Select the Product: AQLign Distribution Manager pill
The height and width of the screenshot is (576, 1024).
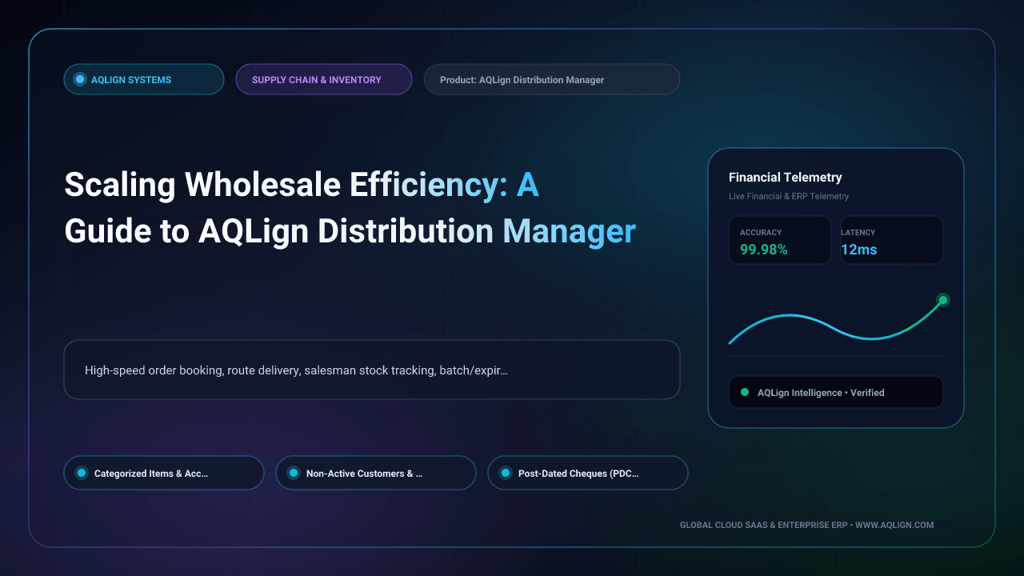pos(552,79)
